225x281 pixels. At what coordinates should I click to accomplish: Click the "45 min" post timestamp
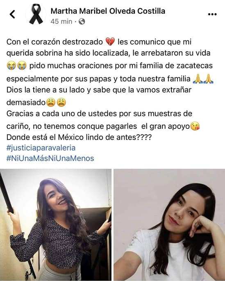tap(61, 22)
